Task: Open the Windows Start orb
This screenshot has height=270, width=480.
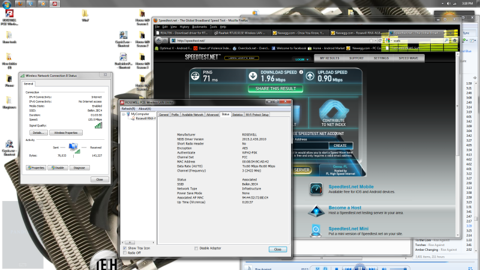Action: [x=7, y=4]
